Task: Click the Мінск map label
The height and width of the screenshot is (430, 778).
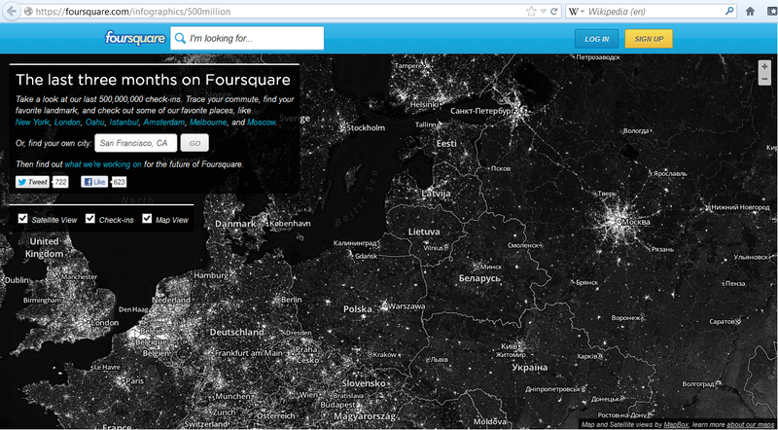Action: point(491,267)
